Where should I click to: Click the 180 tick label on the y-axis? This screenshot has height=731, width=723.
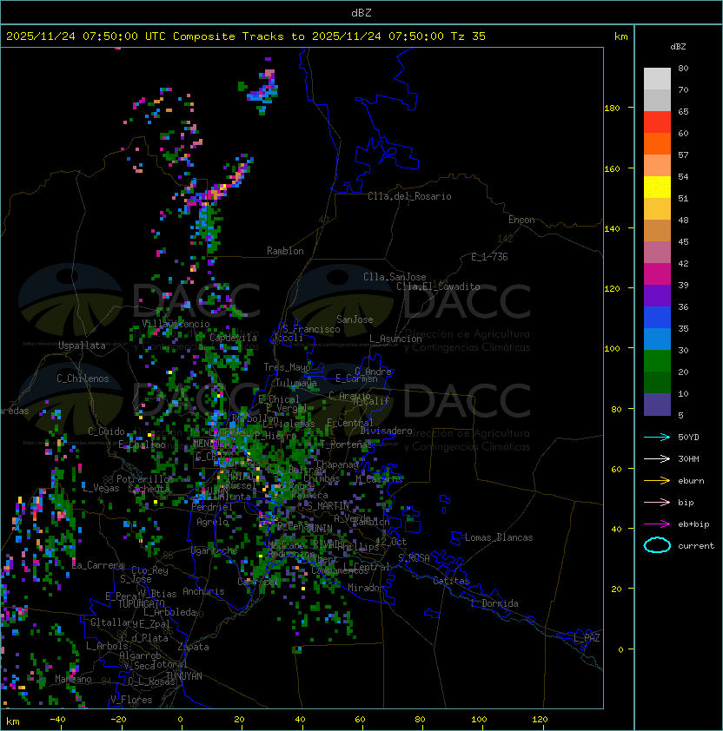pos(612,109)
